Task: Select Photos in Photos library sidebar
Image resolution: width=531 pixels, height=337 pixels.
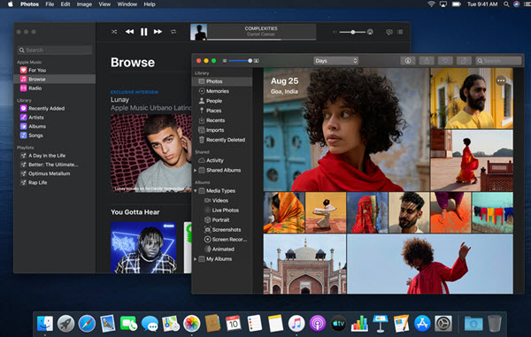Action: pos(222,81)
